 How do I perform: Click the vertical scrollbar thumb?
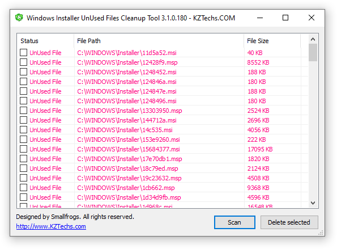pos(313,53)
